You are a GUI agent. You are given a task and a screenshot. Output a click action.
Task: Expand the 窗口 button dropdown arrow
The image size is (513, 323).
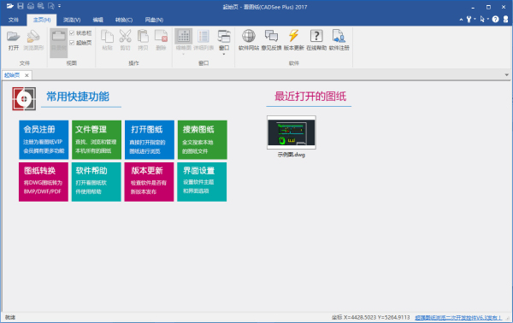coord(224,54)
